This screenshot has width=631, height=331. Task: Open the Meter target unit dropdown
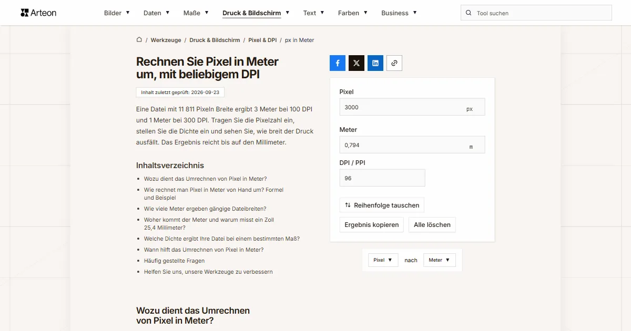tap(440, 260)
